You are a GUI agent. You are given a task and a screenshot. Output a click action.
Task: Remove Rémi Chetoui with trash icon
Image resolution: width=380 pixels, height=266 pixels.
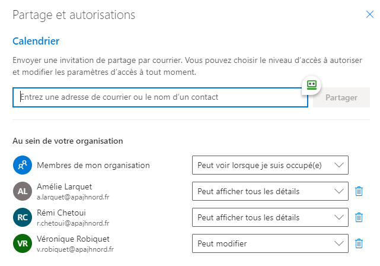click(x=359, y=217)
